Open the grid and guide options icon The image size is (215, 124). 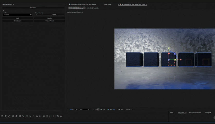click(104, 109)
